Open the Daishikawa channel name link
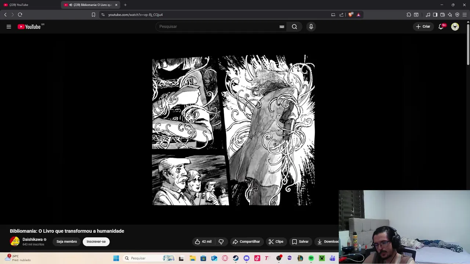Viewport: 470px width, 264px height. click(33, 239)
